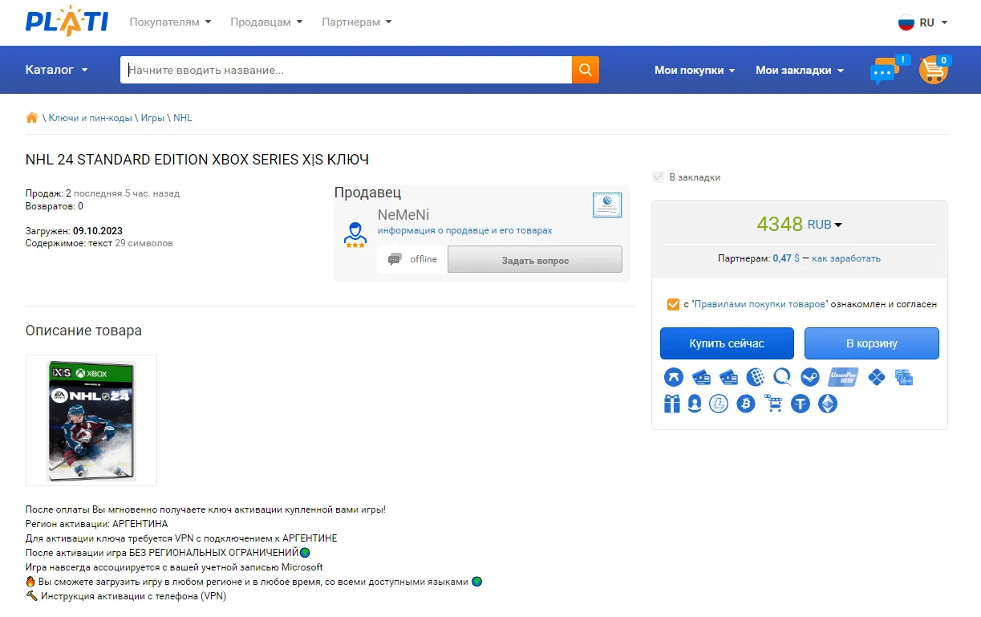
Task: Select the stacked cards payment icon
Action: click(903, 377)
